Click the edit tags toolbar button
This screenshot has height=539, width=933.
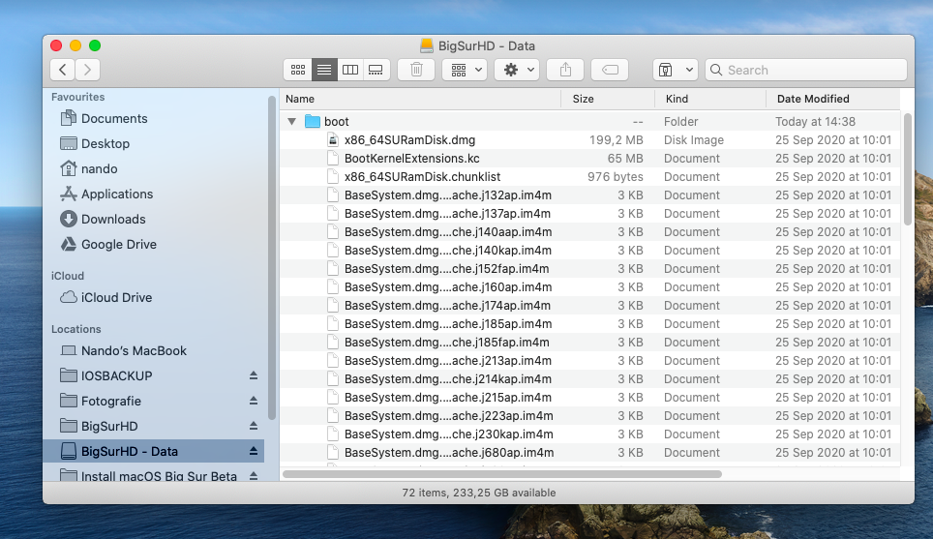pos(610,70)
